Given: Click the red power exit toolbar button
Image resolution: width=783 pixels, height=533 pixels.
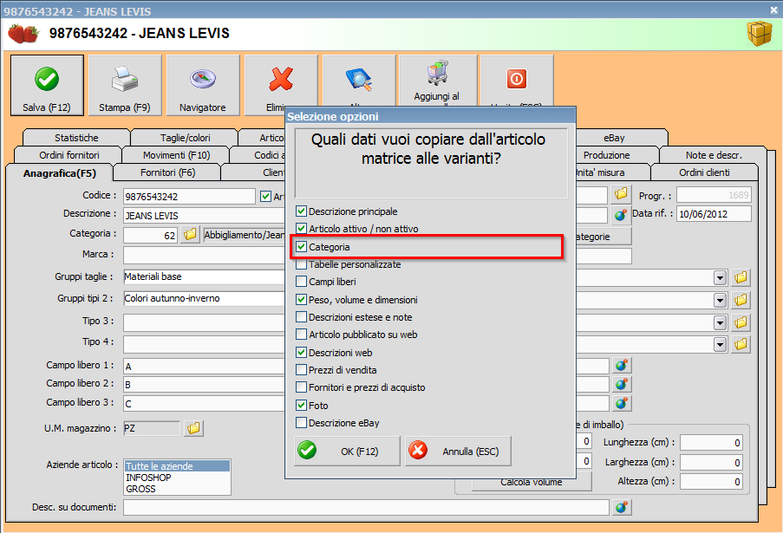Looking at the screenshot, I should pyautogui.click(x=517, y=80).
